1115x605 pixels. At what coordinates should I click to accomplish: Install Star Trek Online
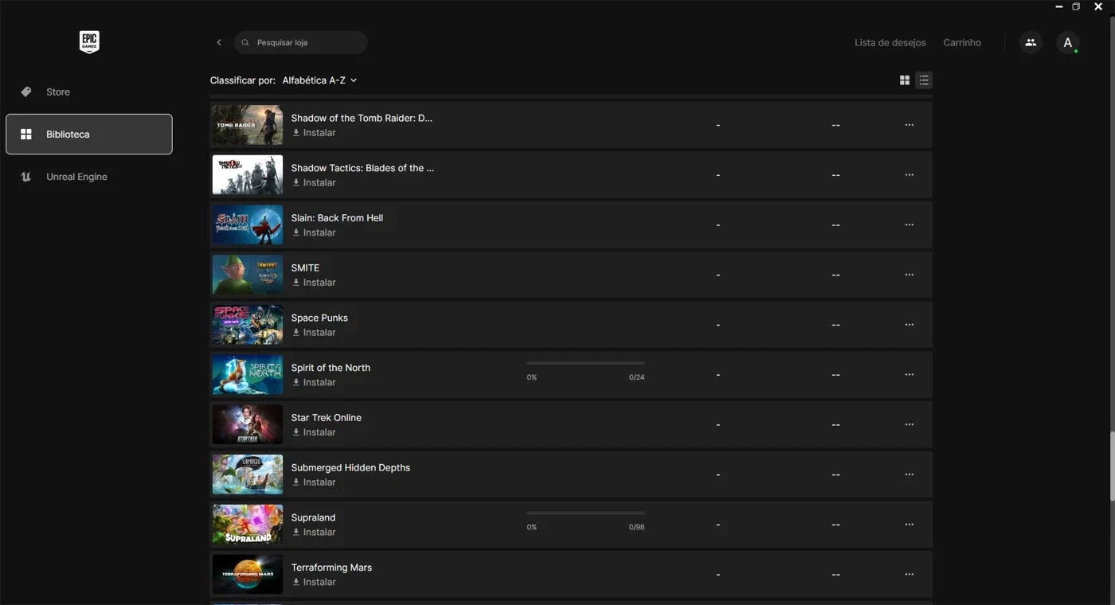point(314,432)
